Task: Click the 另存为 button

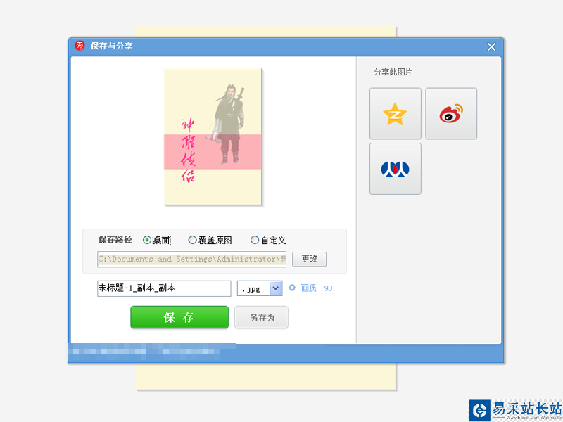Action: click(x=261, y=317)
